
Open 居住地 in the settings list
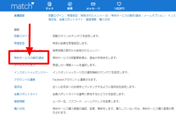point(18,87)
